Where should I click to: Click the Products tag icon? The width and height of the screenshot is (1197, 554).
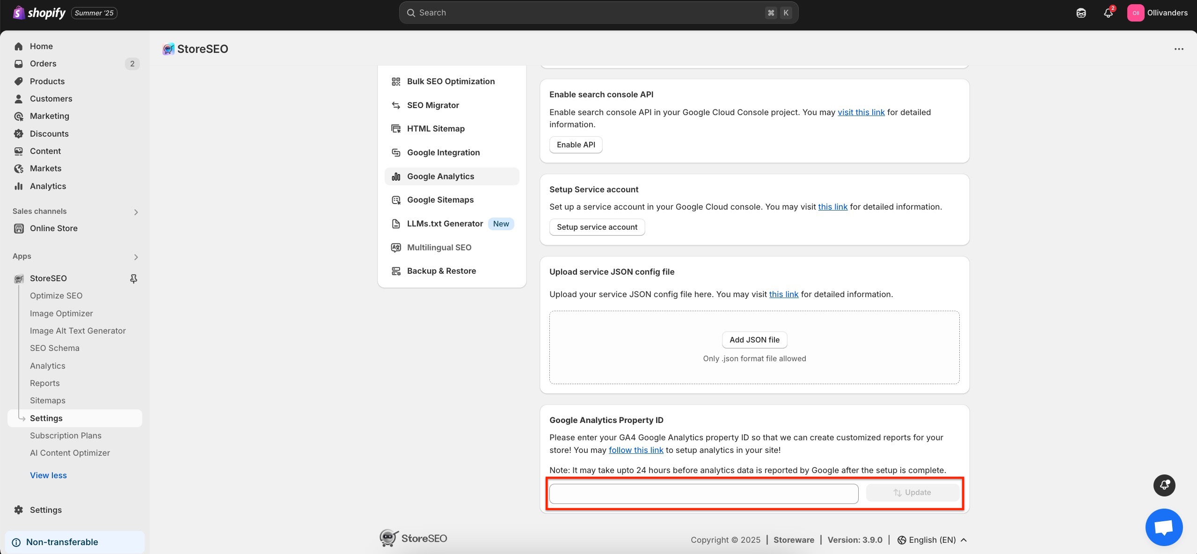[19, 81]
